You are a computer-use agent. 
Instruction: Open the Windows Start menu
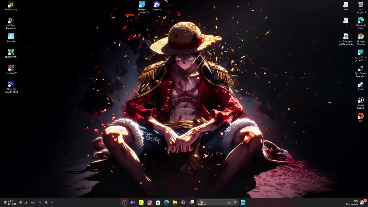click(243, 202)
